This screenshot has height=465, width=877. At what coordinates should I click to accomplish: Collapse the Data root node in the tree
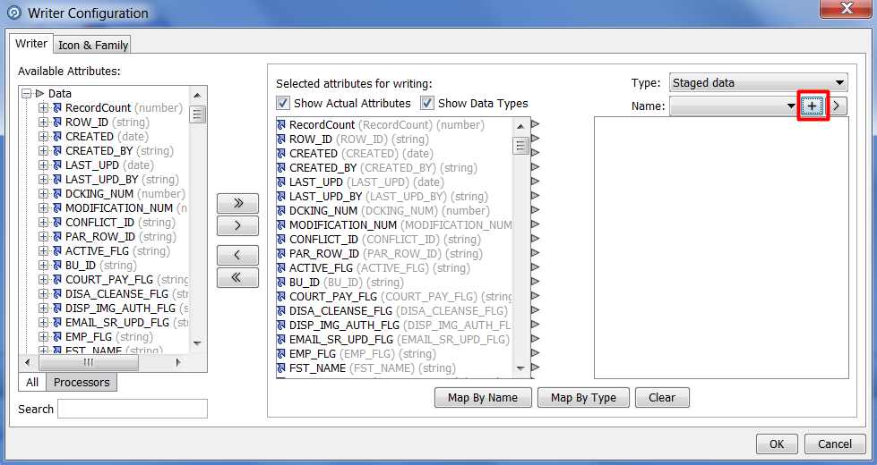point(26,94)
